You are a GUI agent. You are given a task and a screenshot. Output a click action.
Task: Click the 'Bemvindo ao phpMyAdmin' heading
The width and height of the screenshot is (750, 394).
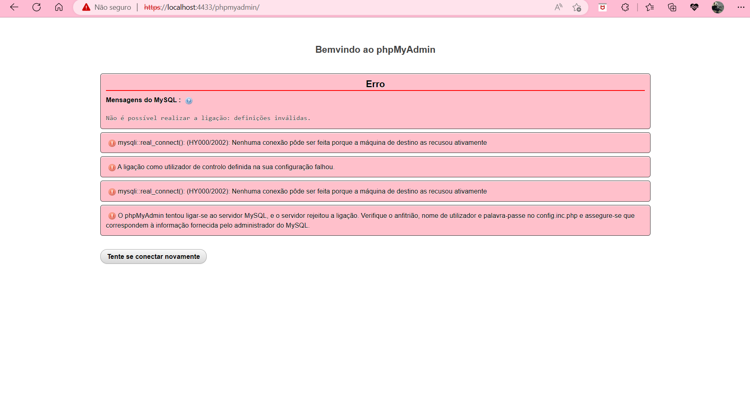[375, 50]
